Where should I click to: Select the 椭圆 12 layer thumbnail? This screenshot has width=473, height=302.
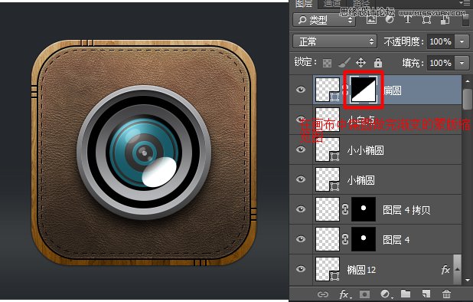pyautogui.click(x=328, y=269)
